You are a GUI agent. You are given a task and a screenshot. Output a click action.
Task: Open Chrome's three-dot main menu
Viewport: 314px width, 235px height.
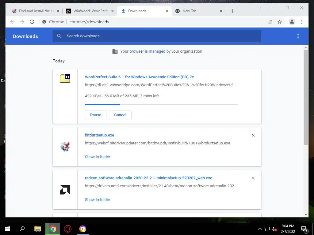tap(302, 22)
